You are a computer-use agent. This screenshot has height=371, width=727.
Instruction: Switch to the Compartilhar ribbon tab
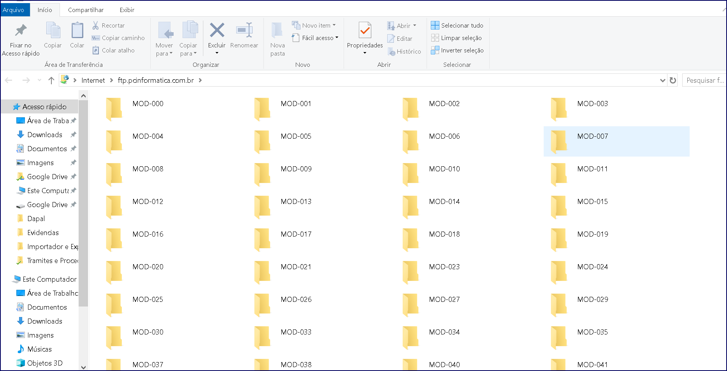click(x=86, y=10)
